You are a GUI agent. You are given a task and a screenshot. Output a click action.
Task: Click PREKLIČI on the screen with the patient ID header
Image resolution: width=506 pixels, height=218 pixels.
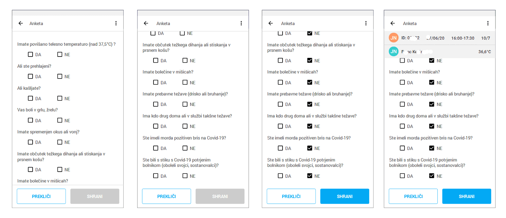[413, 196]
